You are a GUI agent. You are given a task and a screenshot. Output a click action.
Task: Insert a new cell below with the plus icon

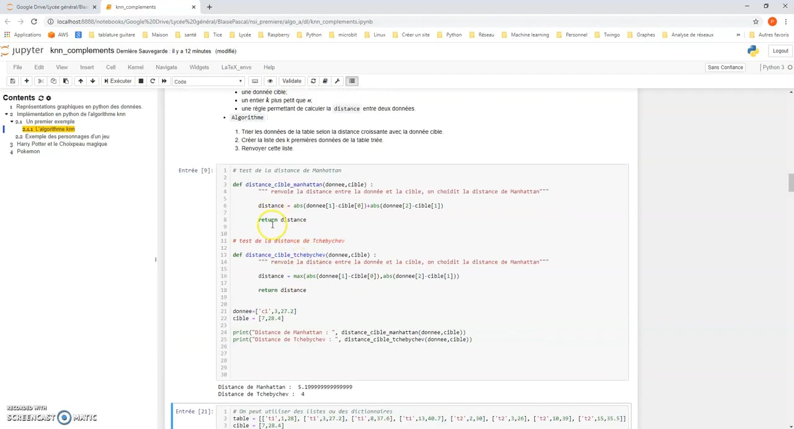click(26, 81)
